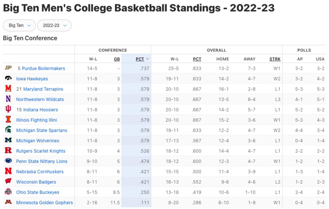The height and width of the screenshot is (209, 329).
Task: Open the Wisconsin Badgers team page
Action: [x=36, y=182]
